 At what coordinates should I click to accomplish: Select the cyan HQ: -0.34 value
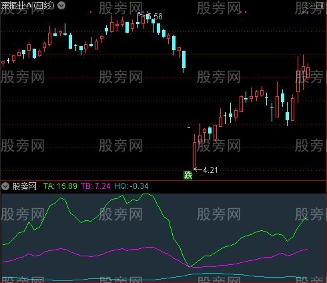[x=131, y=186]
